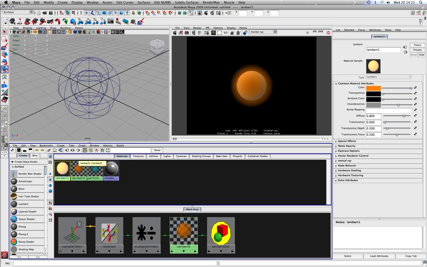The width and height of the screenshot is (427, 267).
Task: Click the lambert1 name input field
Action: tap(383, 50)
